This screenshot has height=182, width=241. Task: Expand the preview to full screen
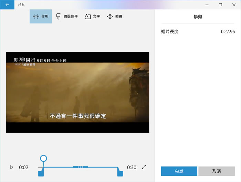144,167
